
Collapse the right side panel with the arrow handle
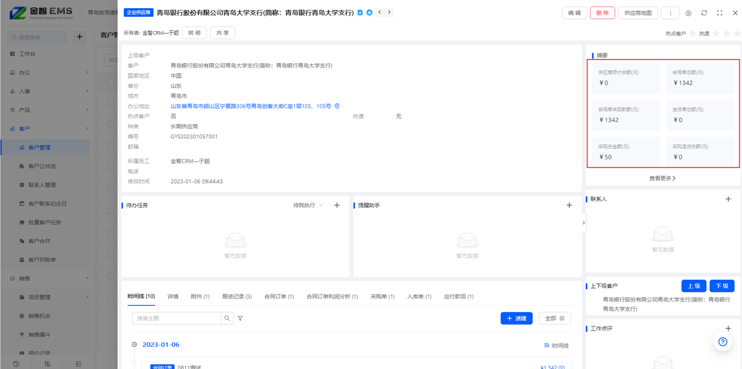(584, 222)
